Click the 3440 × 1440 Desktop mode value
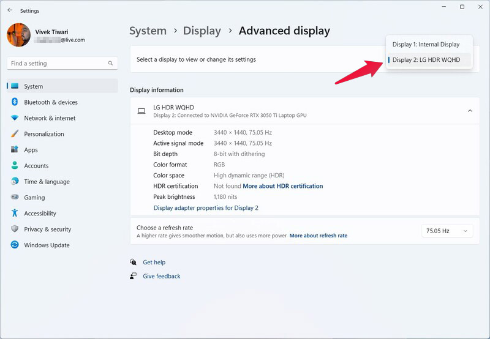The image size is (490, 339). pyautogui.click(x=243, y=132)
